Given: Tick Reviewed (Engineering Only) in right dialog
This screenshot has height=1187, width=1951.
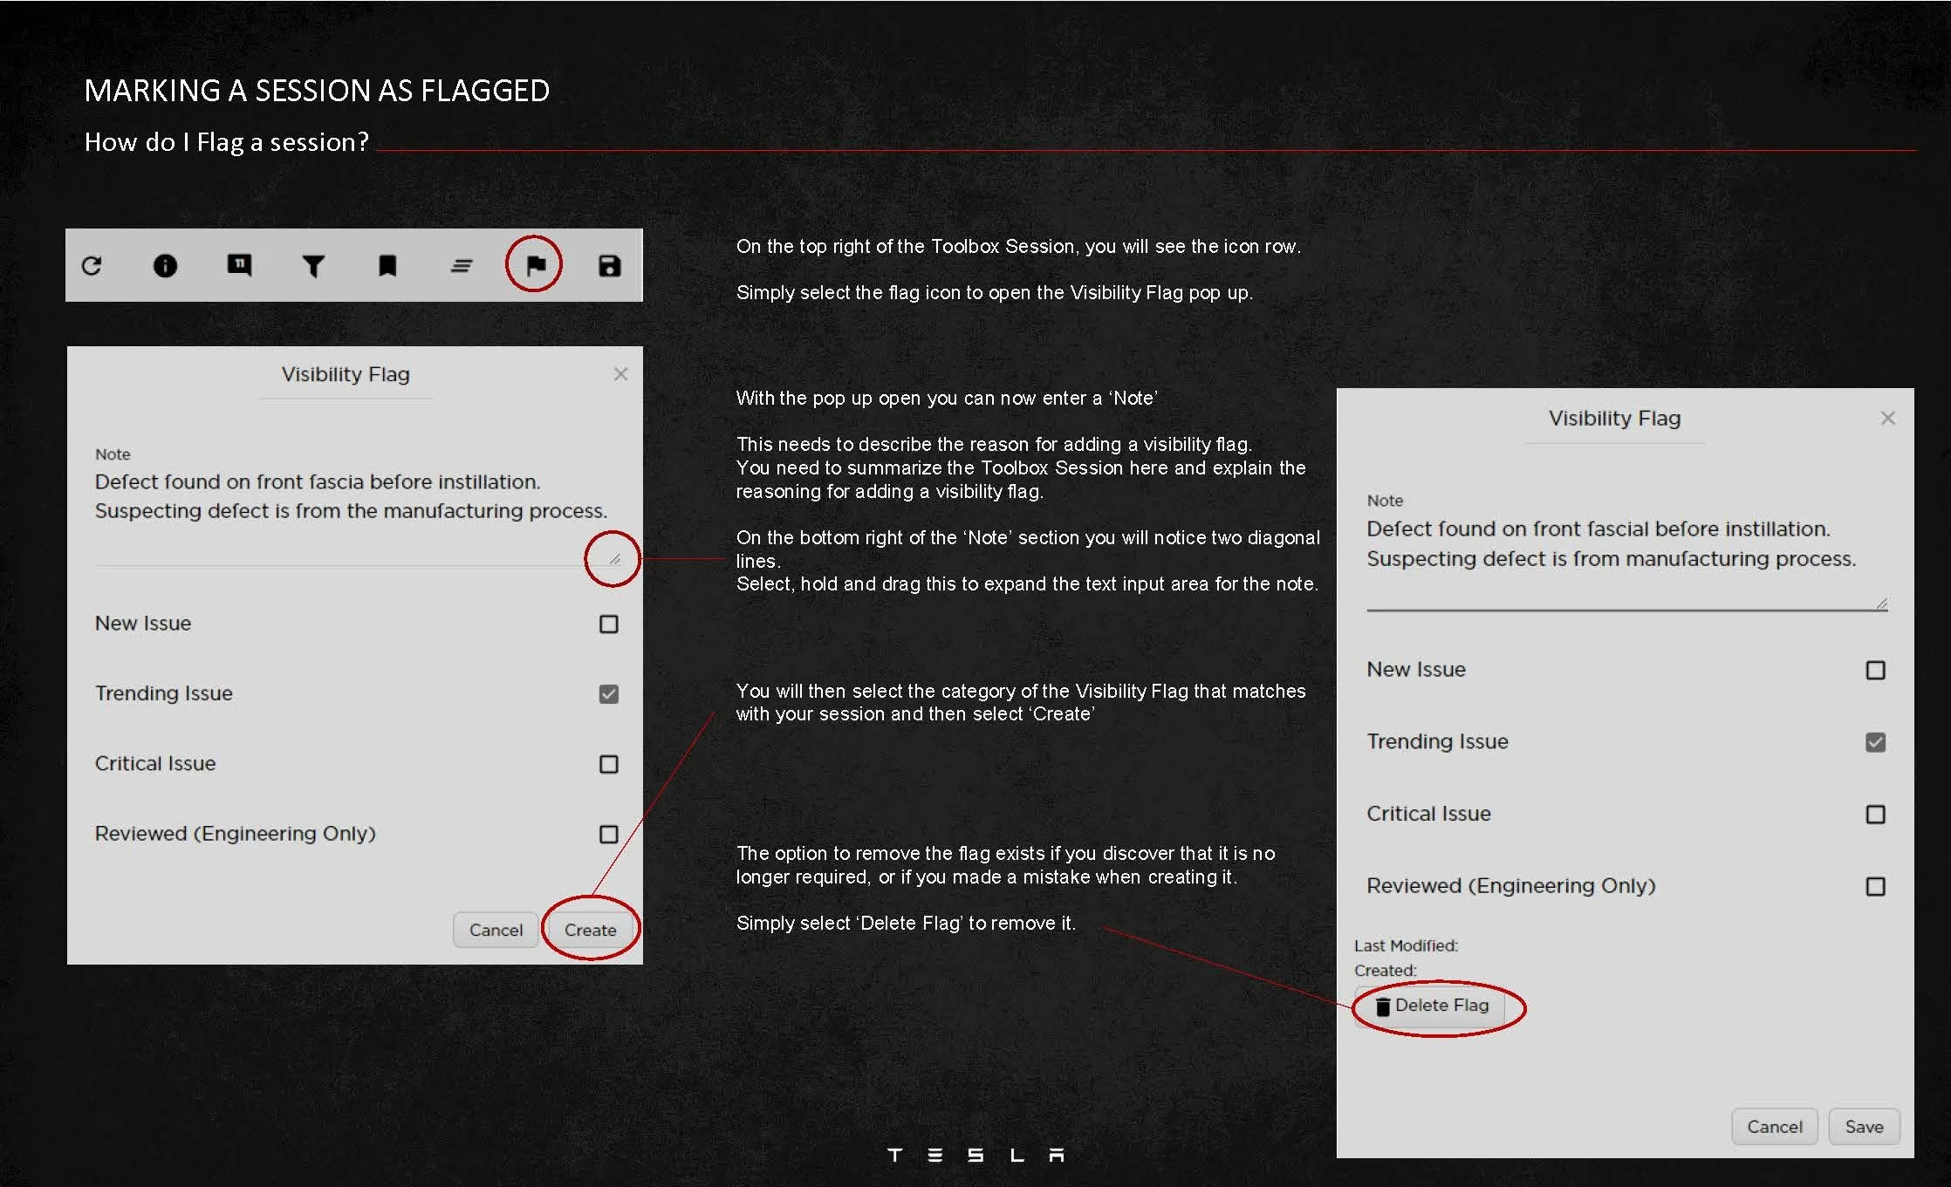Looking at the screenshot, I should coord(1875,886).
